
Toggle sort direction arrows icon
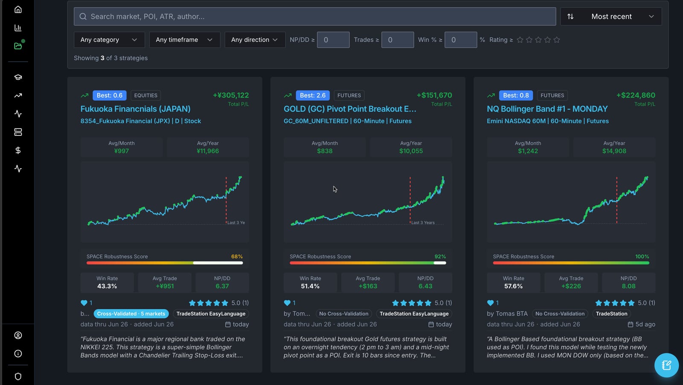570,17
